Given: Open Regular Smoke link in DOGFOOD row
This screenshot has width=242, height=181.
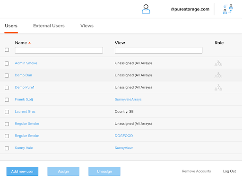Looking at the screenshot, I should click(27, 136).
